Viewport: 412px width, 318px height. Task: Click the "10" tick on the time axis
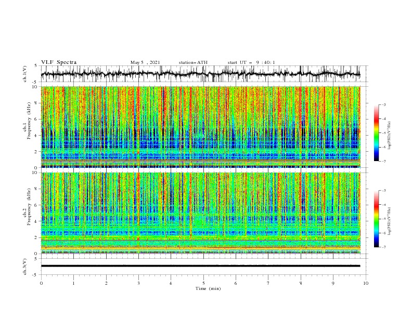[366, 283]
